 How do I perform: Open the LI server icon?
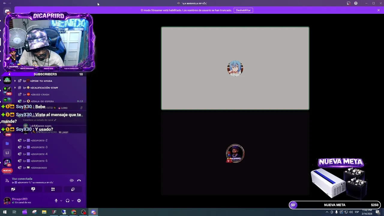7,153
